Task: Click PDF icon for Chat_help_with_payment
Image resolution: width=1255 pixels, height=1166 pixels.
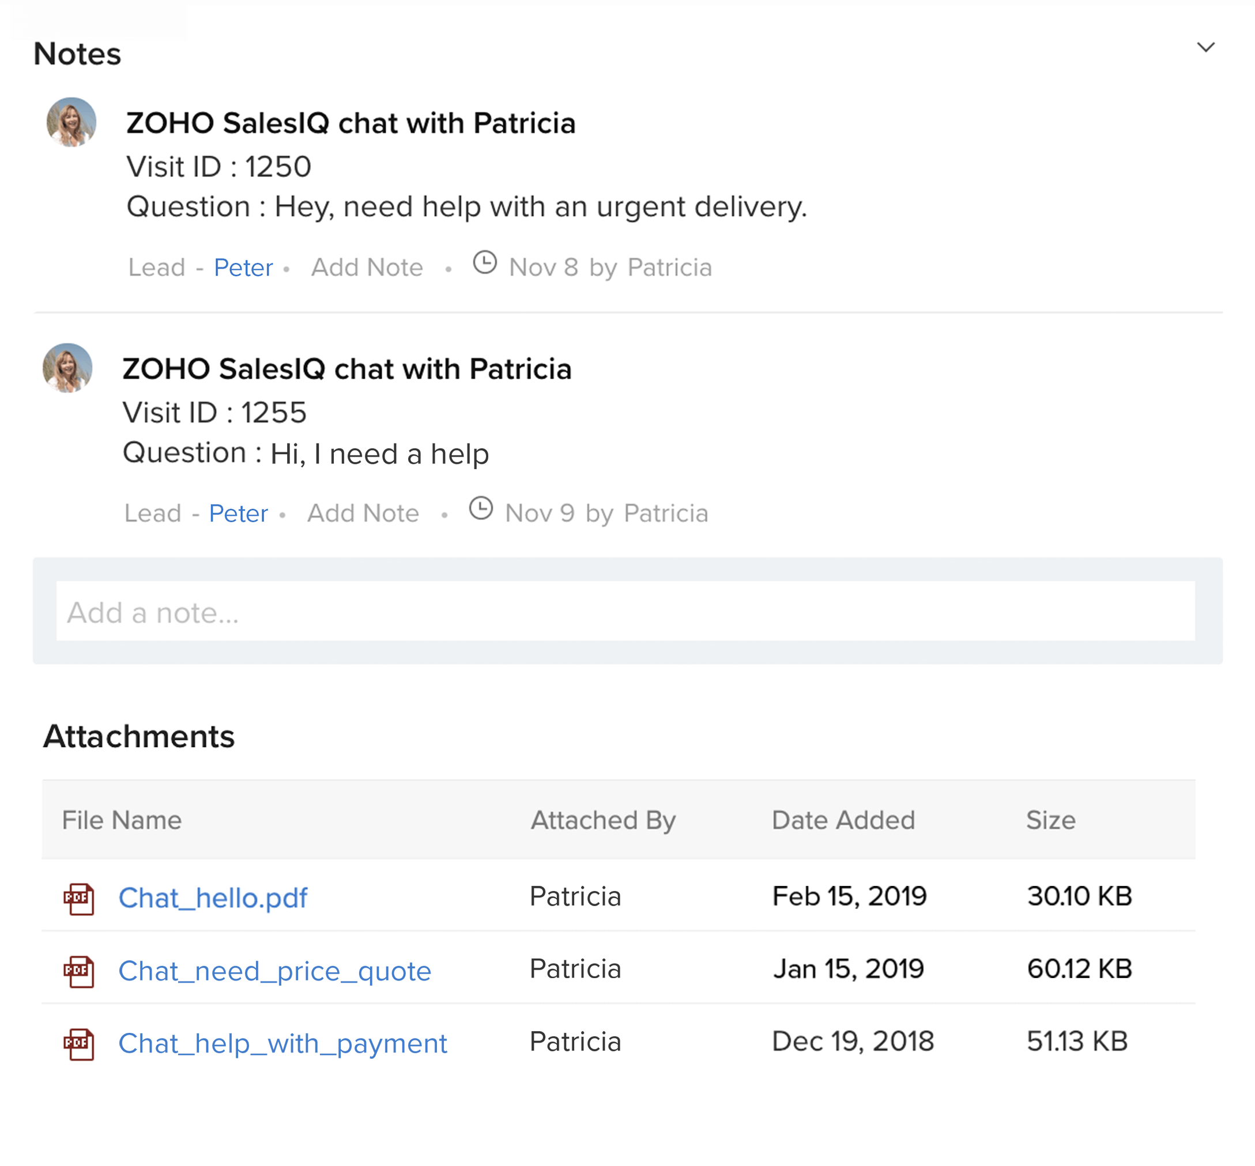Action: [79, 1044]
